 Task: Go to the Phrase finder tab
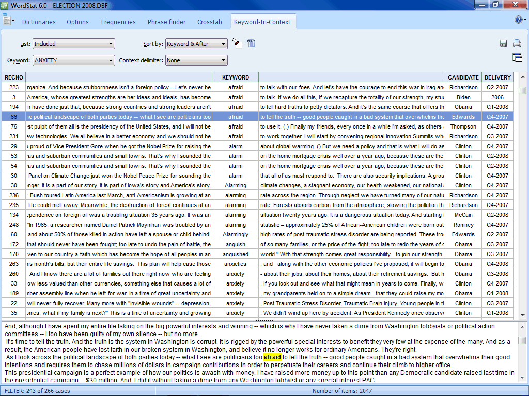click(166, 22)
